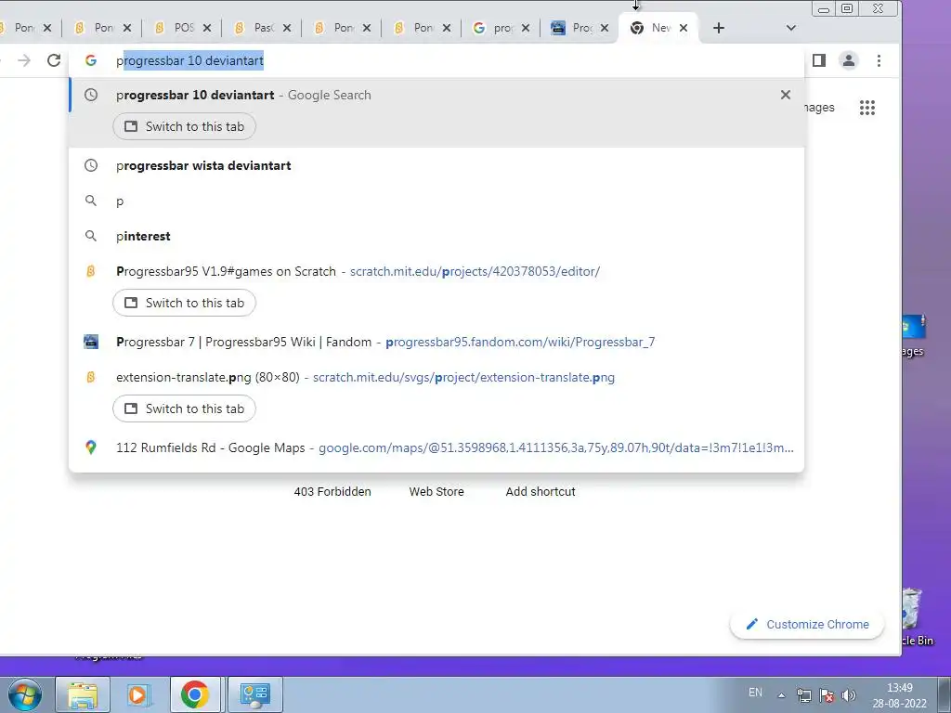Viewport: 951px width, 713px height.
Task: Open the volume speaker tray icon
Action: [849, 695]
